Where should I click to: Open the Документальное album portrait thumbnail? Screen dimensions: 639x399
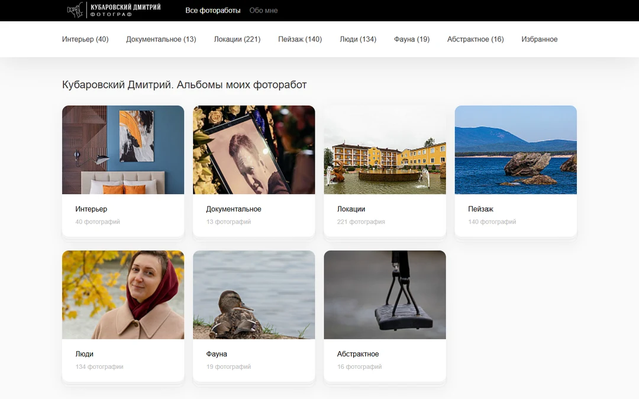(254, 150)
